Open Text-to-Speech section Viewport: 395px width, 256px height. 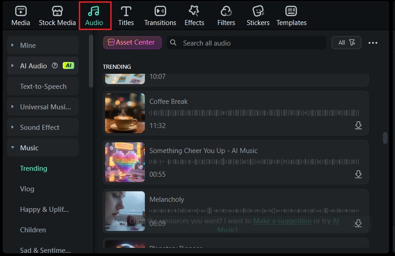(x=43, y=87)
